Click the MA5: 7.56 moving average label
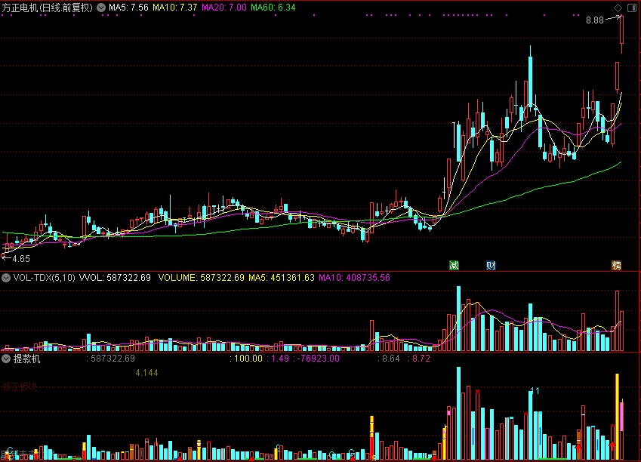Image resolution: width=641 pixels, height=462 pixels. tap(128, 8)
